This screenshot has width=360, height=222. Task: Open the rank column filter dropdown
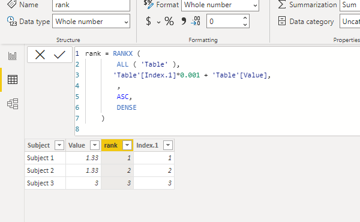(127, 145)
